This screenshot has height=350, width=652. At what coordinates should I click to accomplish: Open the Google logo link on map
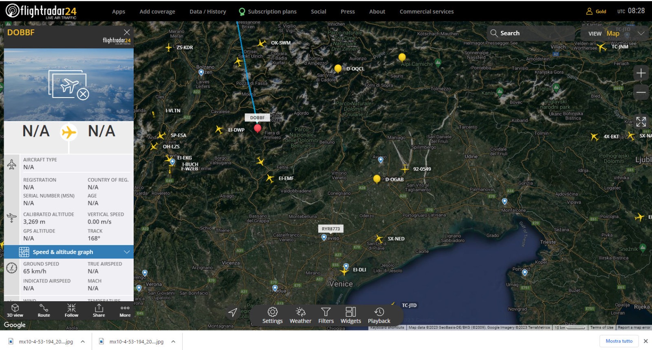(15, 325)
